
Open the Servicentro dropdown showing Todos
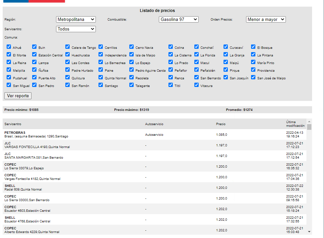[x=76, y=29]
